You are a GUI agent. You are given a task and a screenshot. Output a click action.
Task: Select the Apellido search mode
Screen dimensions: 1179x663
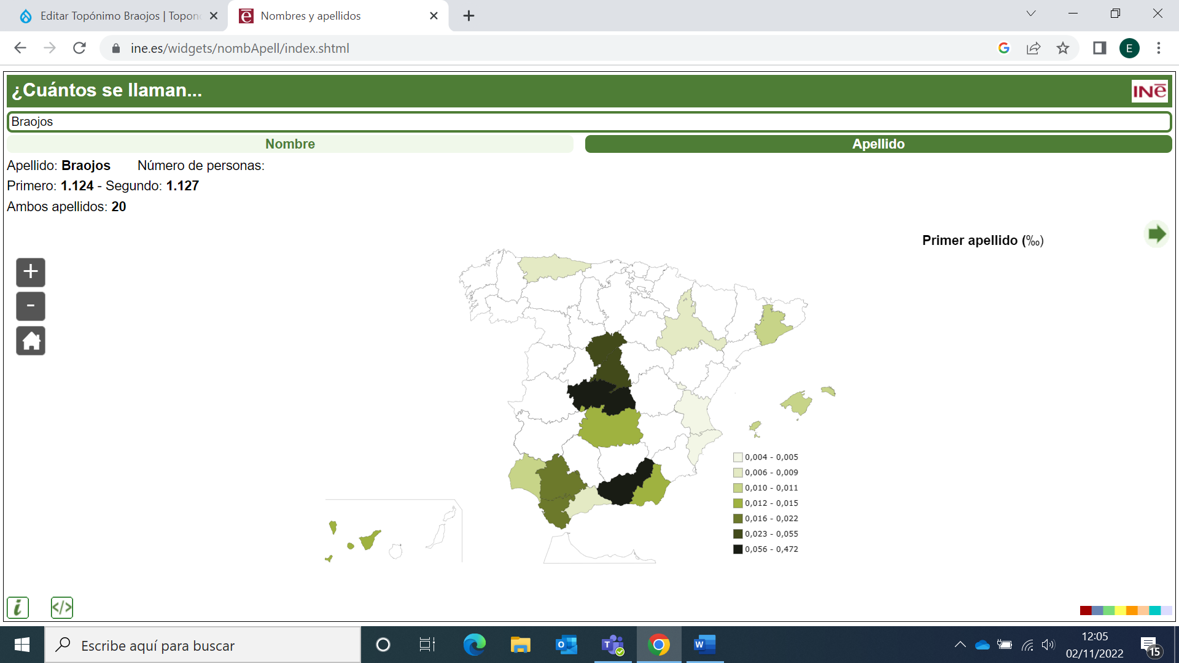pos(878,144)
